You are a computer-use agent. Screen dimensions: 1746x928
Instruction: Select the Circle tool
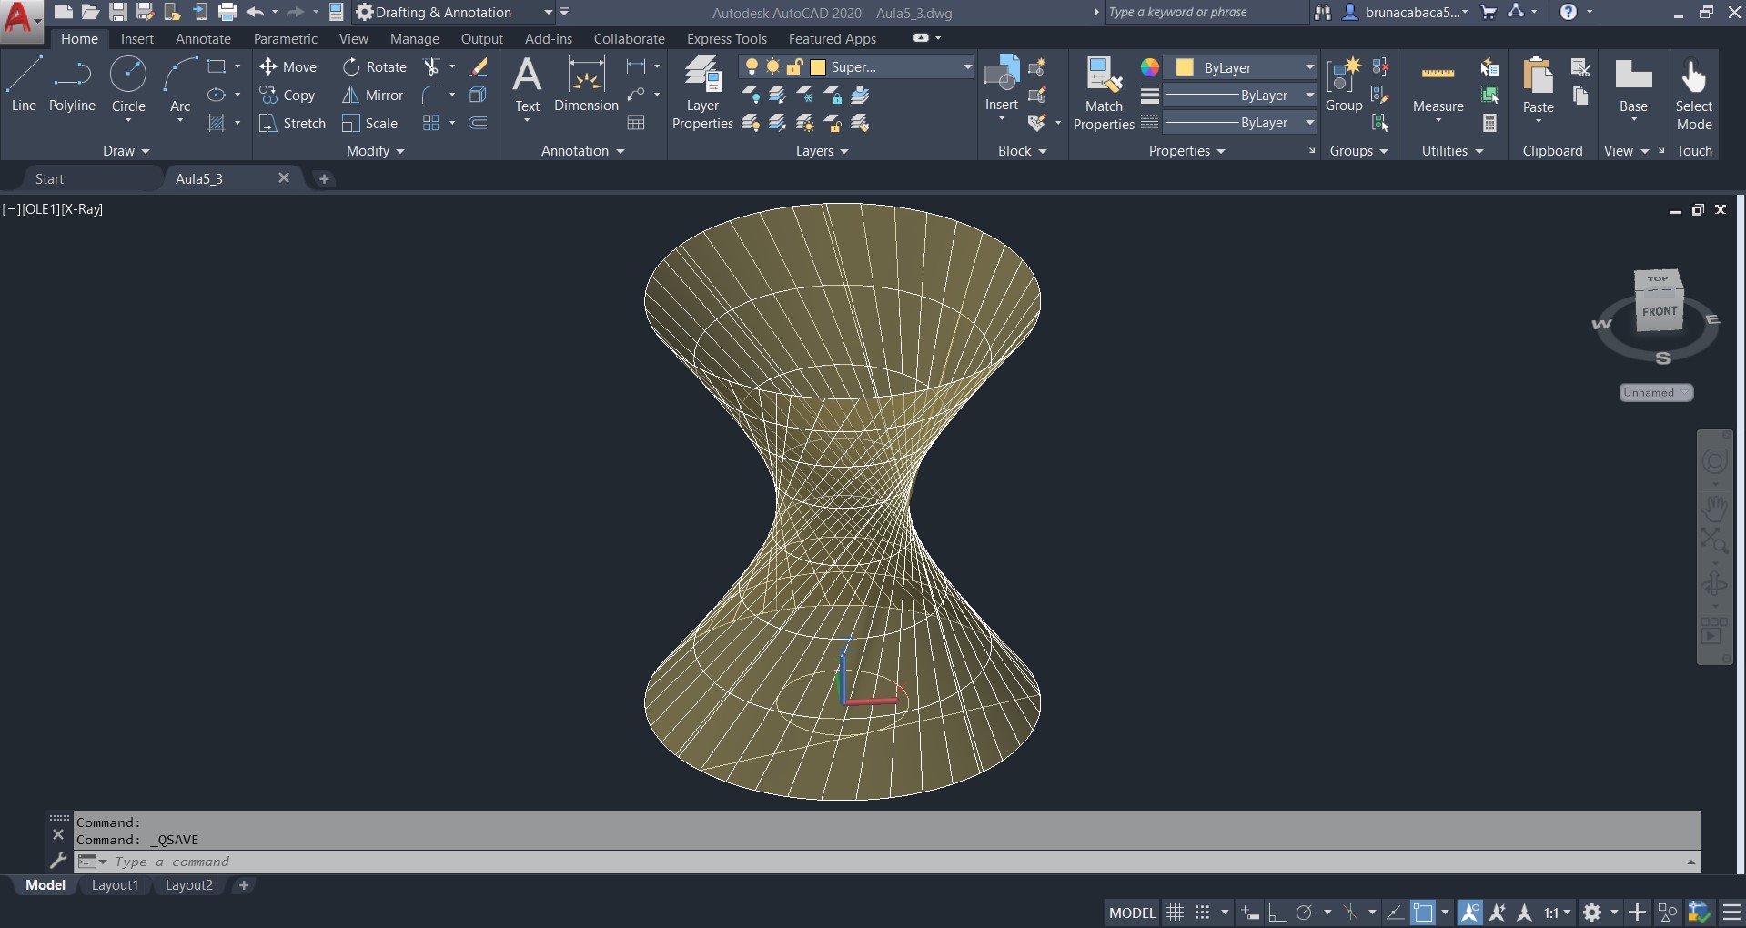pos(128,85)
